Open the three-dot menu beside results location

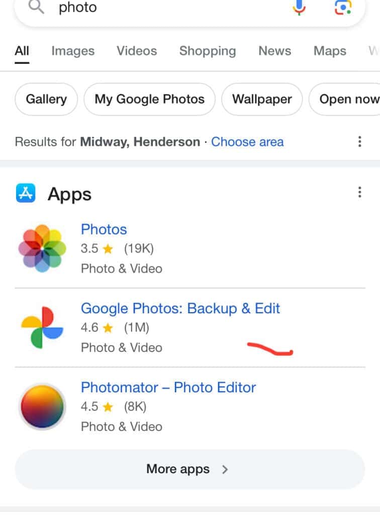(x=360, y=141)
